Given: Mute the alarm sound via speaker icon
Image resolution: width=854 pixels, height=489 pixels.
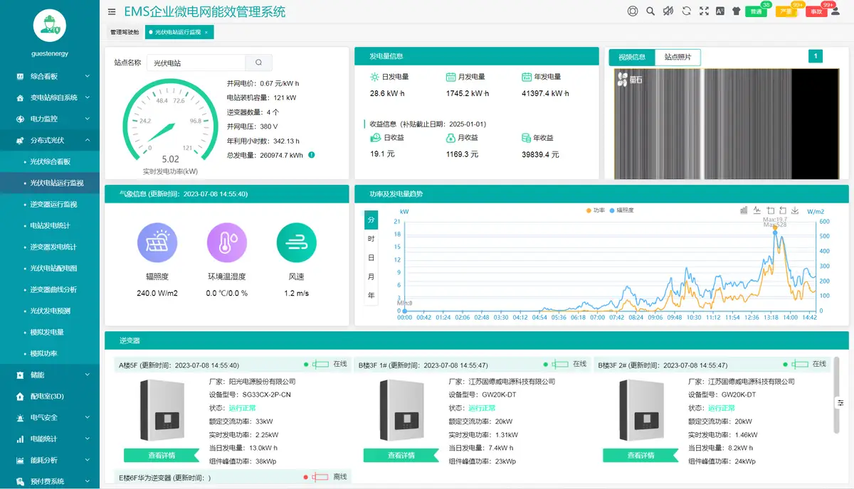Looking at the screenshot, I should [x=669, y=11].
